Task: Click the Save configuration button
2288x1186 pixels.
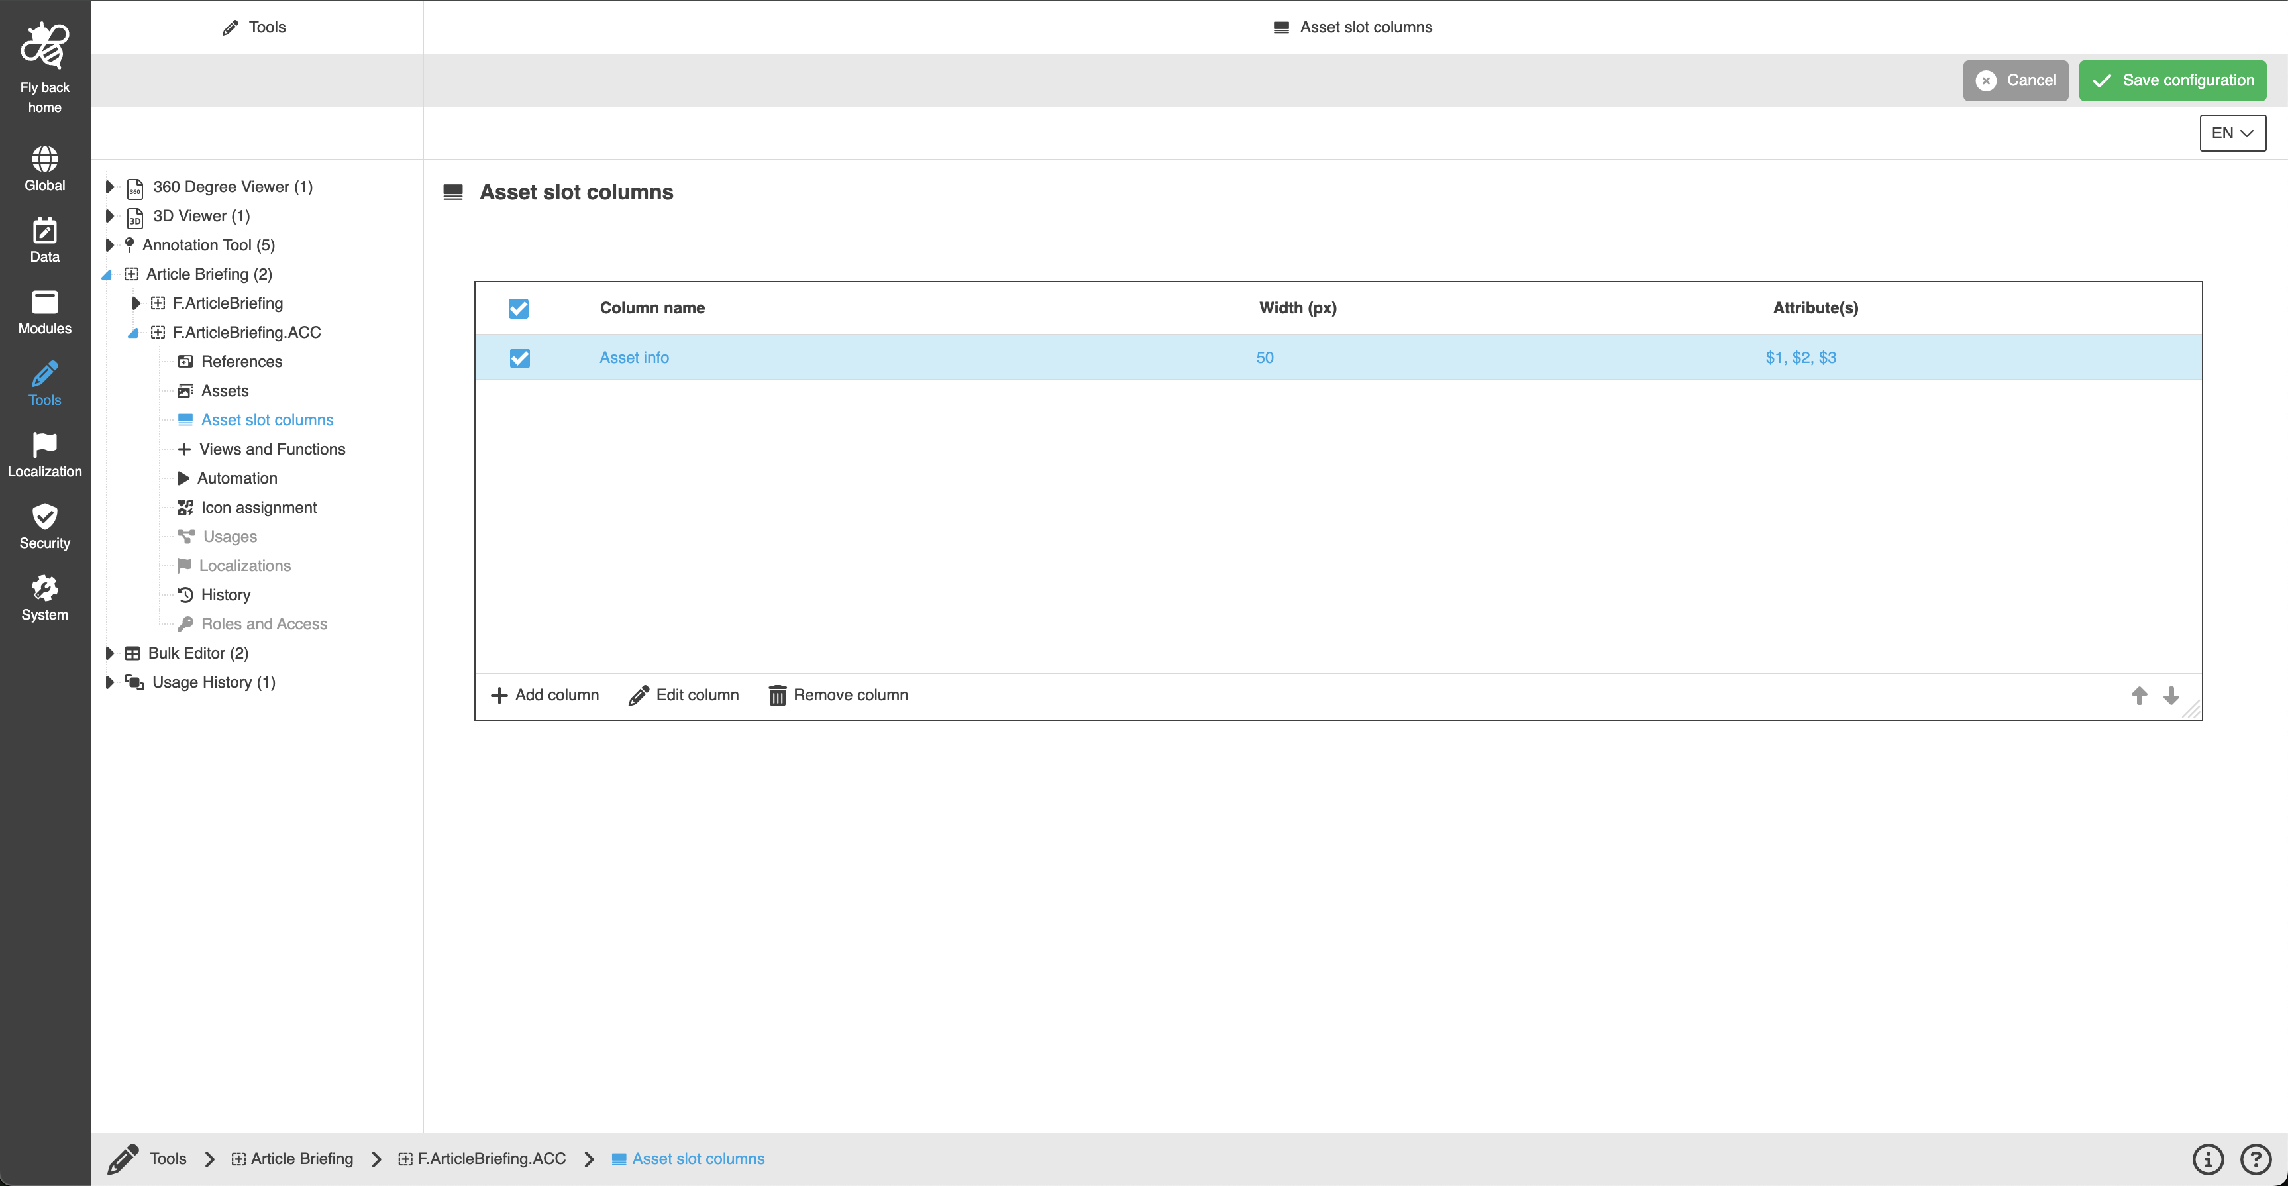Action: (x=2171, y=80)
